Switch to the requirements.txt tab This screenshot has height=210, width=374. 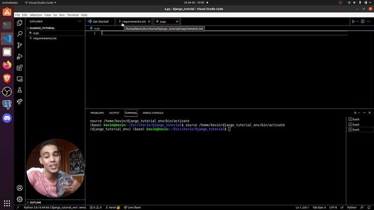tap(134, 22)
